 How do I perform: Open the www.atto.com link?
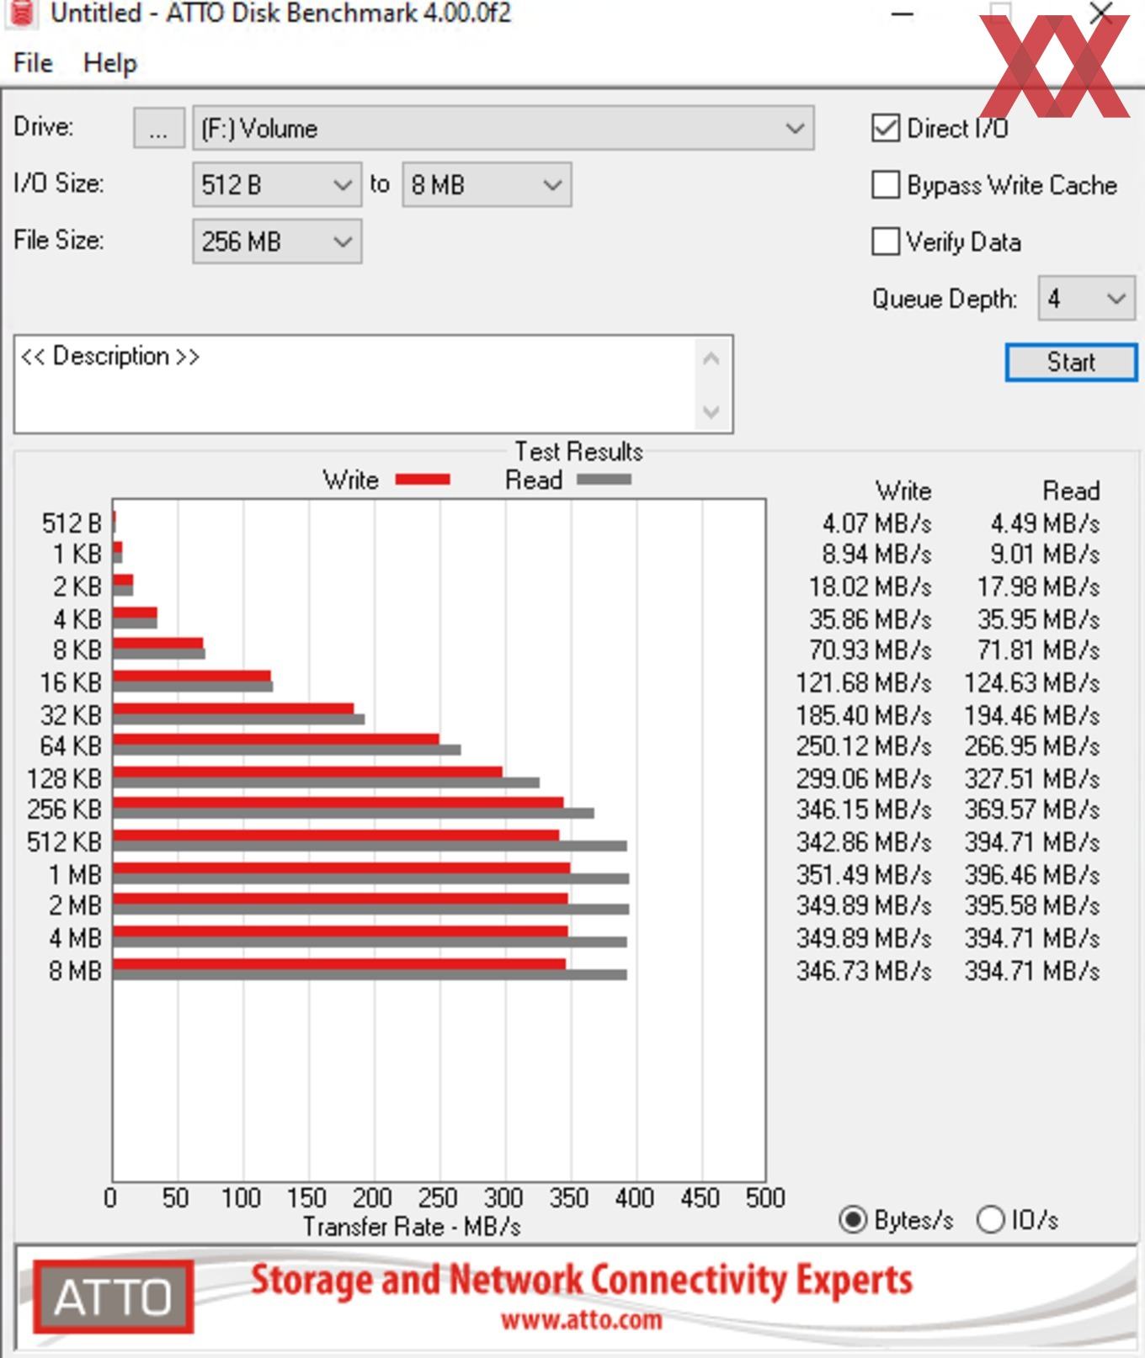coord(581,1319)
